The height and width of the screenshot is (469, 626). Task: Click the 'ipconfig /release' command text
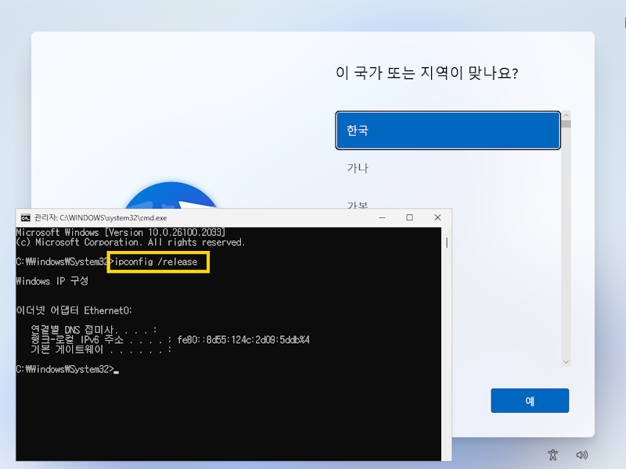[x=156, y=262]
